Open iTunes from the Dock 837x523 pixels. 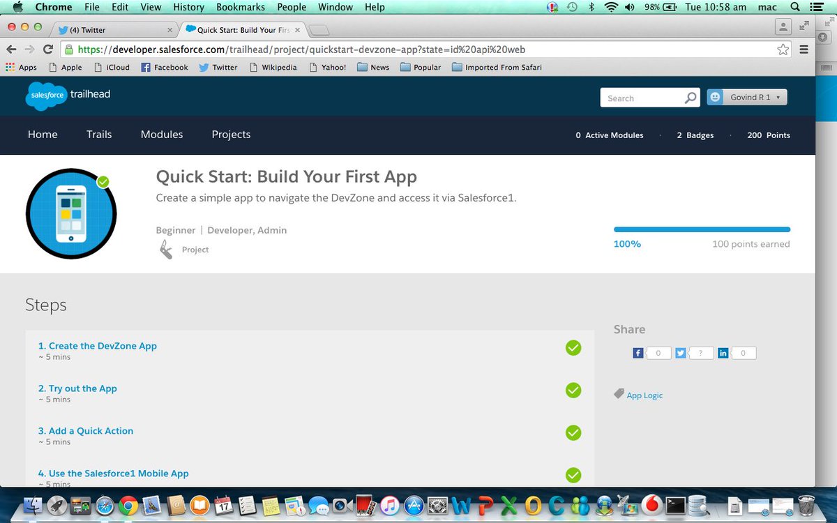point(389,506)
